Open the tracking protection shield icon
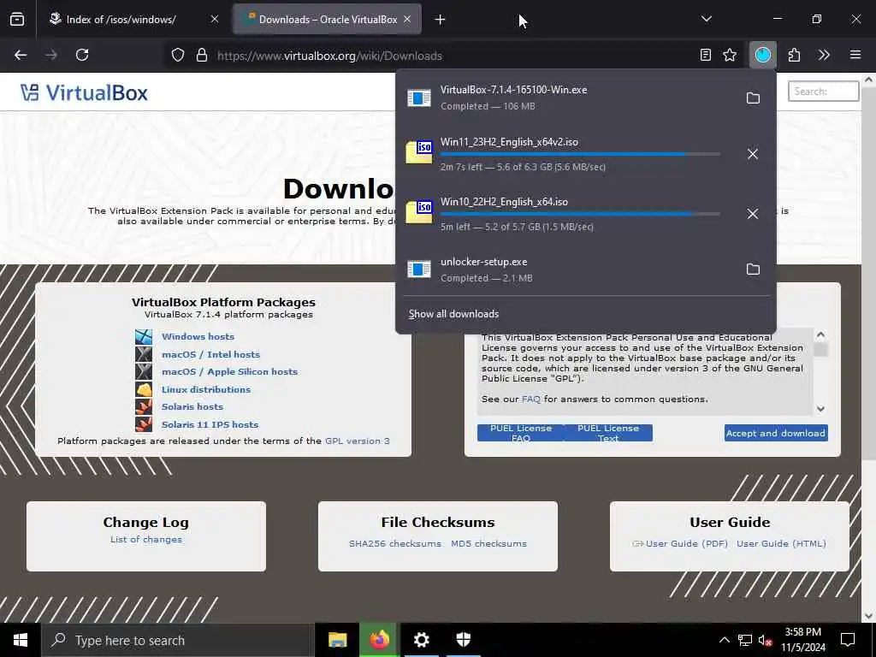876x657 pixels. point(178,56)
